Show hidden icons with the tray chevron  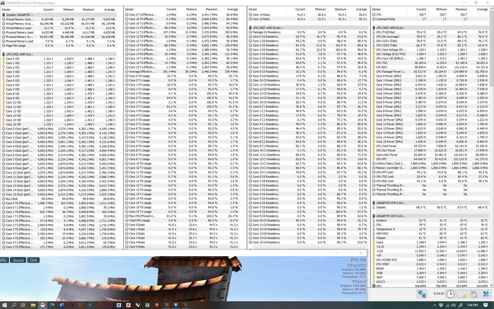coord(435,305)
